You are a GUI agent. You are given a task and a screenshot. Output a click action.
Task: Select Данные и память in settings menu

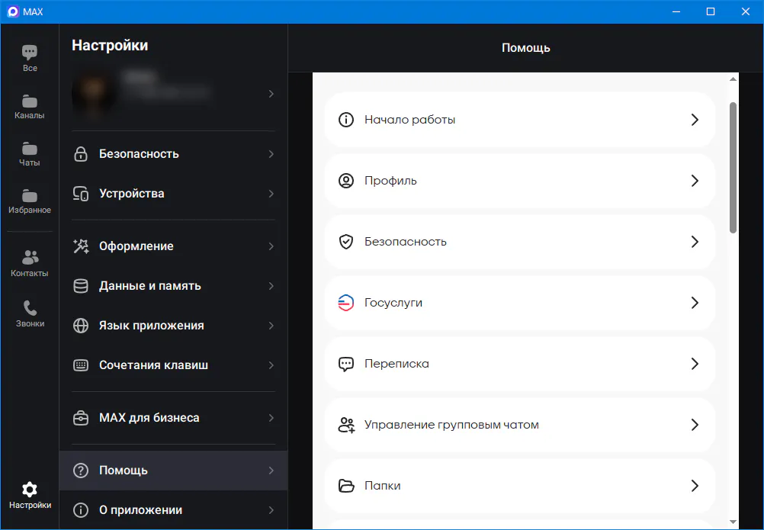pos(173,286)
